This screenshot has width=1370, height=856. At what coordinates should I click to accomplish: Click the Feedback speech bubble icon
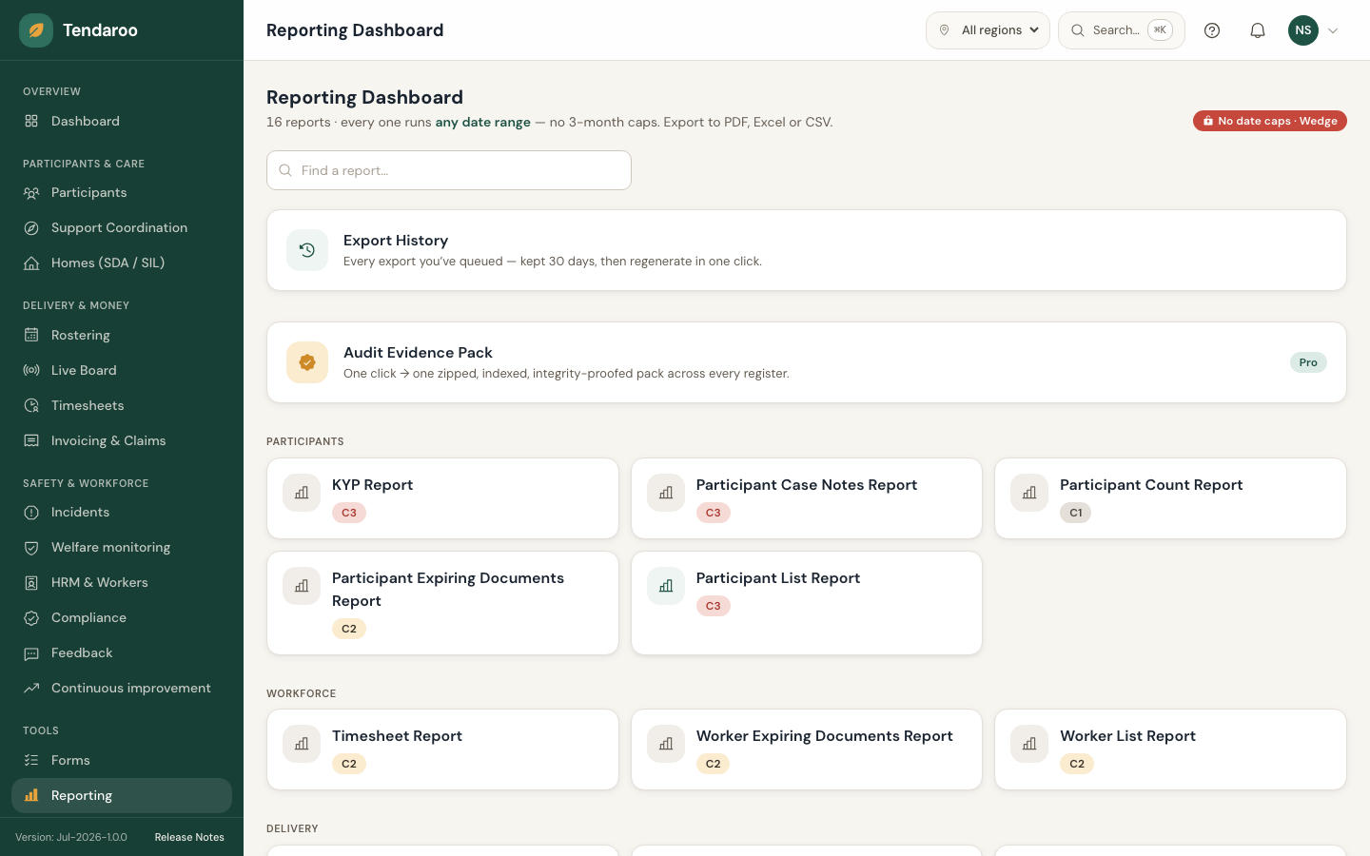pos(31,653)
